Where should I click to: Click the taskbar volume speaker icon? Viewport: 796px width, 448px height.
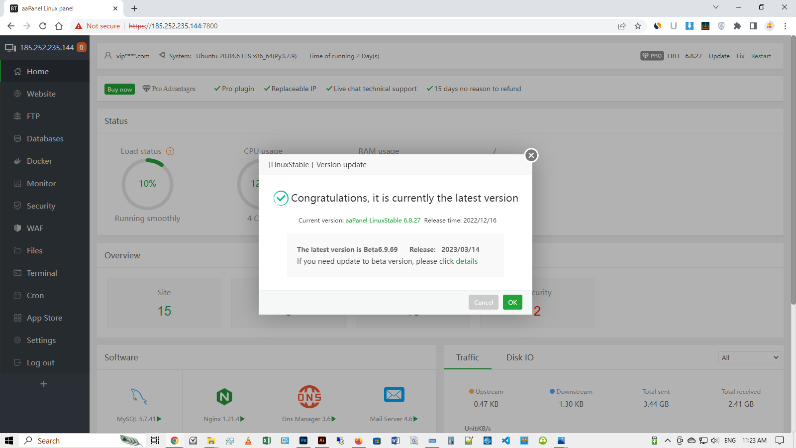[715, 441]
